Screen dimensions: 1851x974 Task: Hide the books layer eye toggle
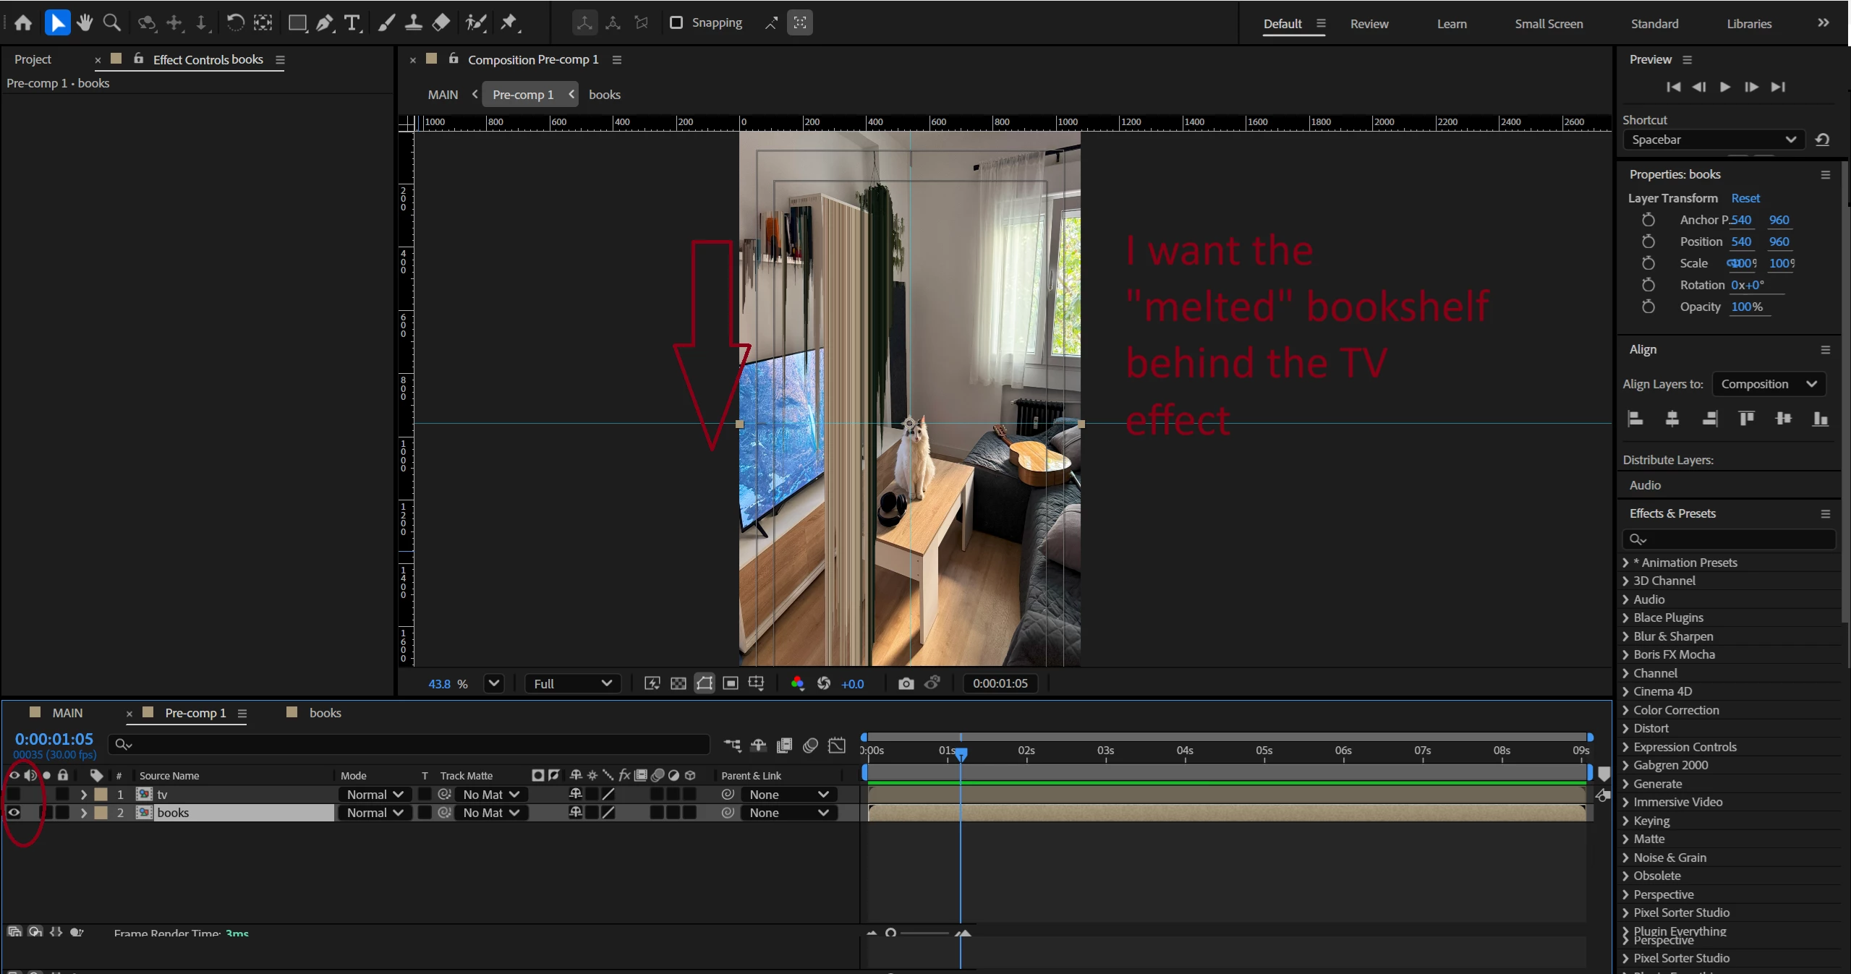(x=14, y=813)
